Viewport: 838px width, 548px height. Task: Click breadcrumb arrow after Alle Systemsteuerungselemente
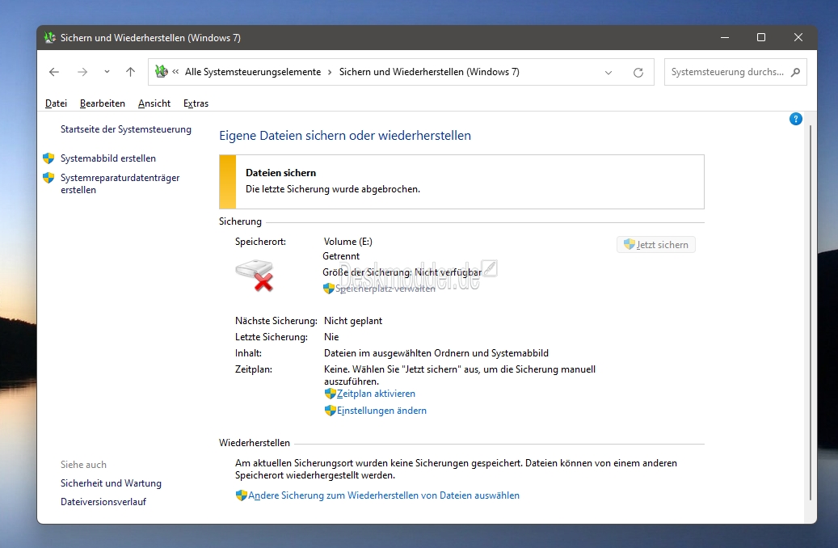330,72
